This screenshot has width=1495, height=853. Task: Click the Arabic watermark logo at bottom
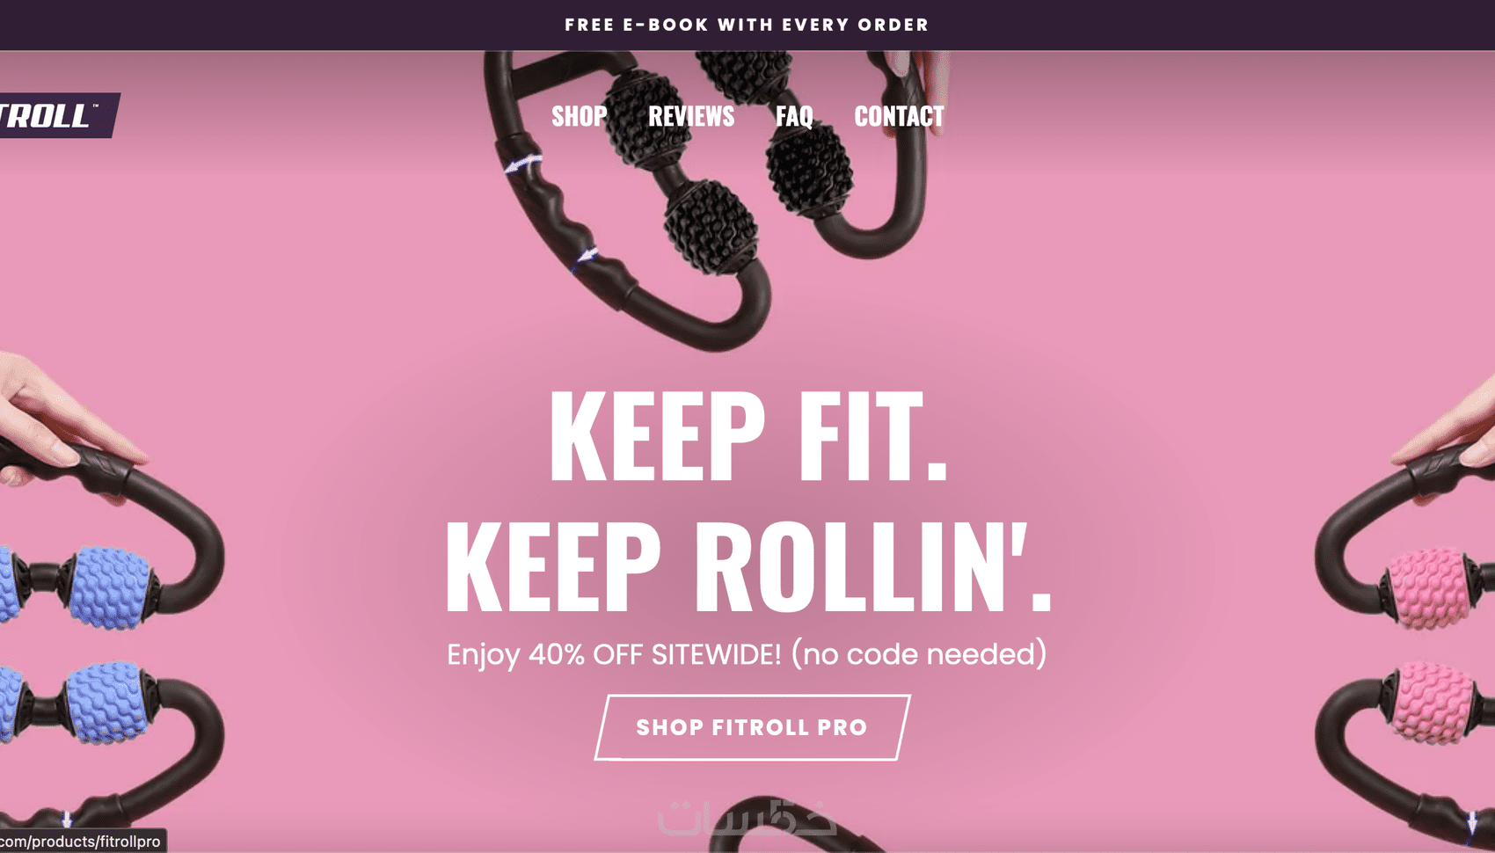(747, 818)
